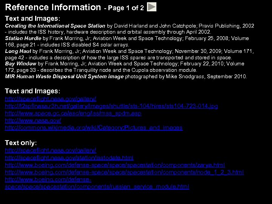This screenshot has height=204, width=272.
Task: Open the Boeing node_1_2_3.html link
Action: pos(124,172)
